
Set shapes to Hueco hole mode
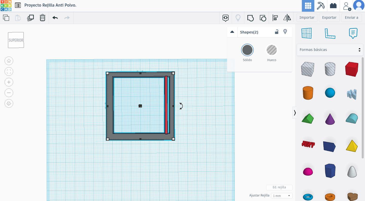pyautogui.click(x=271, y=50)
